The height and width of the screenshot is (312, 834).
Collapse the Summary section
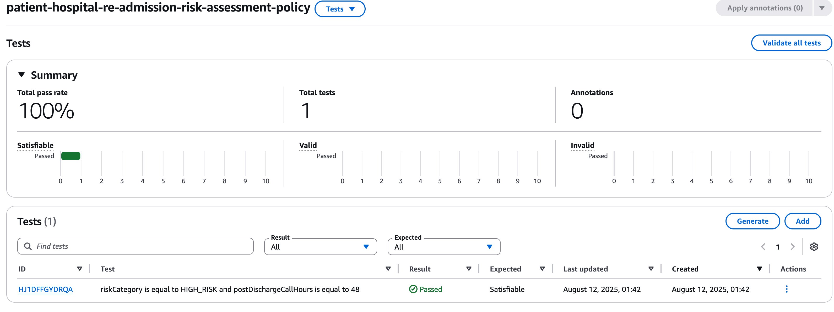click(22, 75)
